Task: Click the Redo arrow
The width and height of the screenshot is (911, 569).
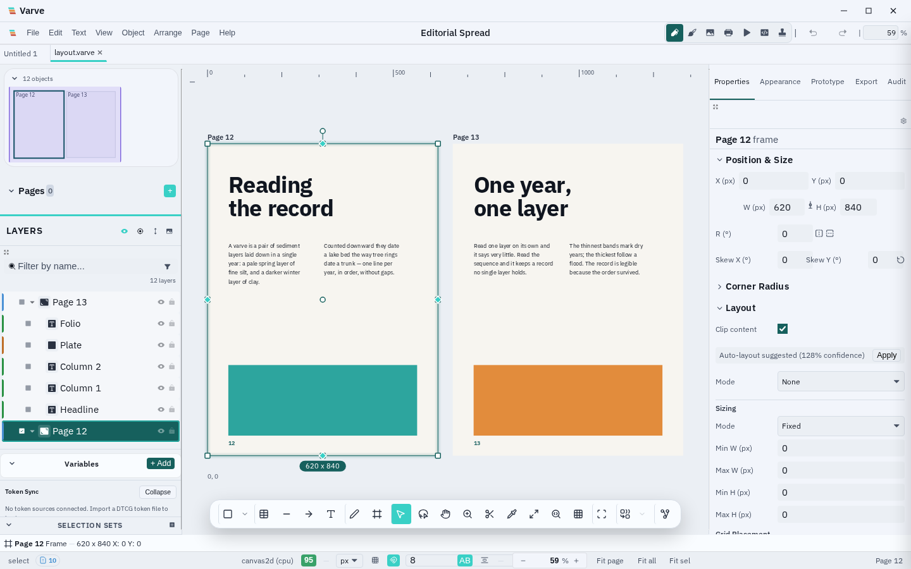Action: tap(843, 33)
